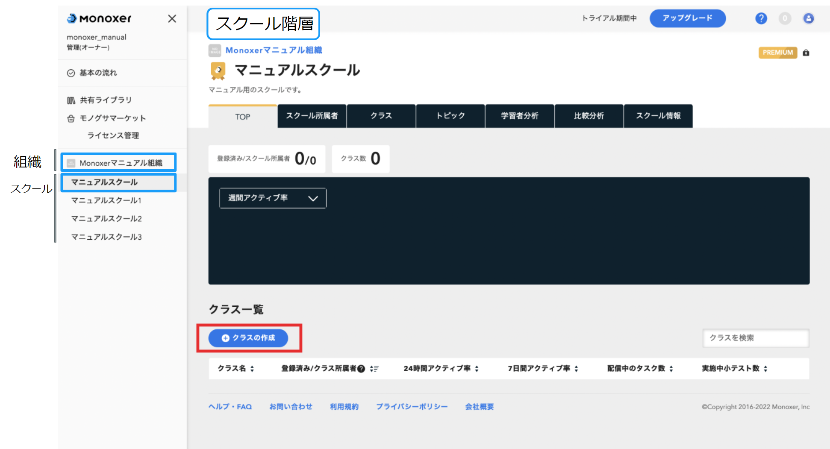830x449 pixels.
Task: Click the トライアル期間中 status text
Action: [x=609, y=18]
